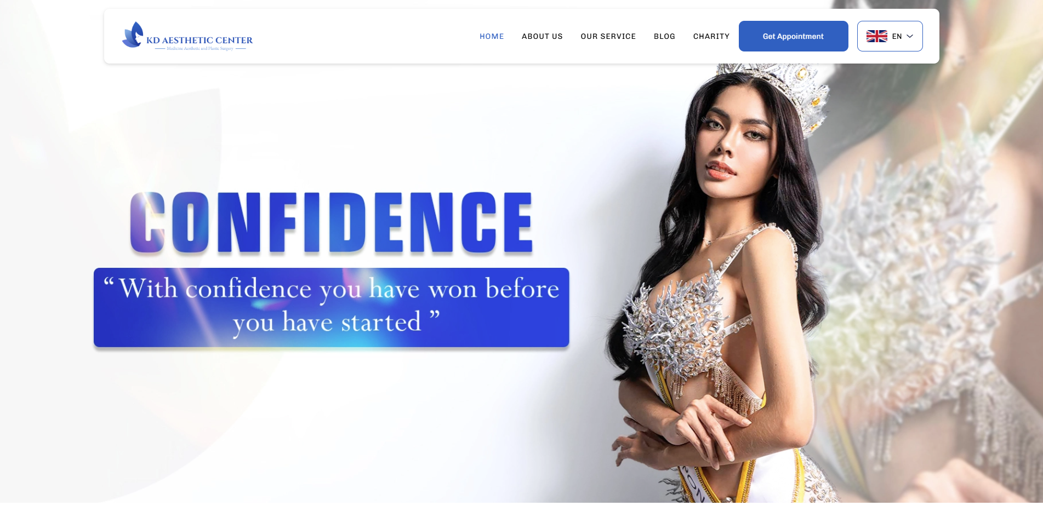The image size is (1043, 517).
Task: Click the blue confidence quote box
Action: (331, 307)
